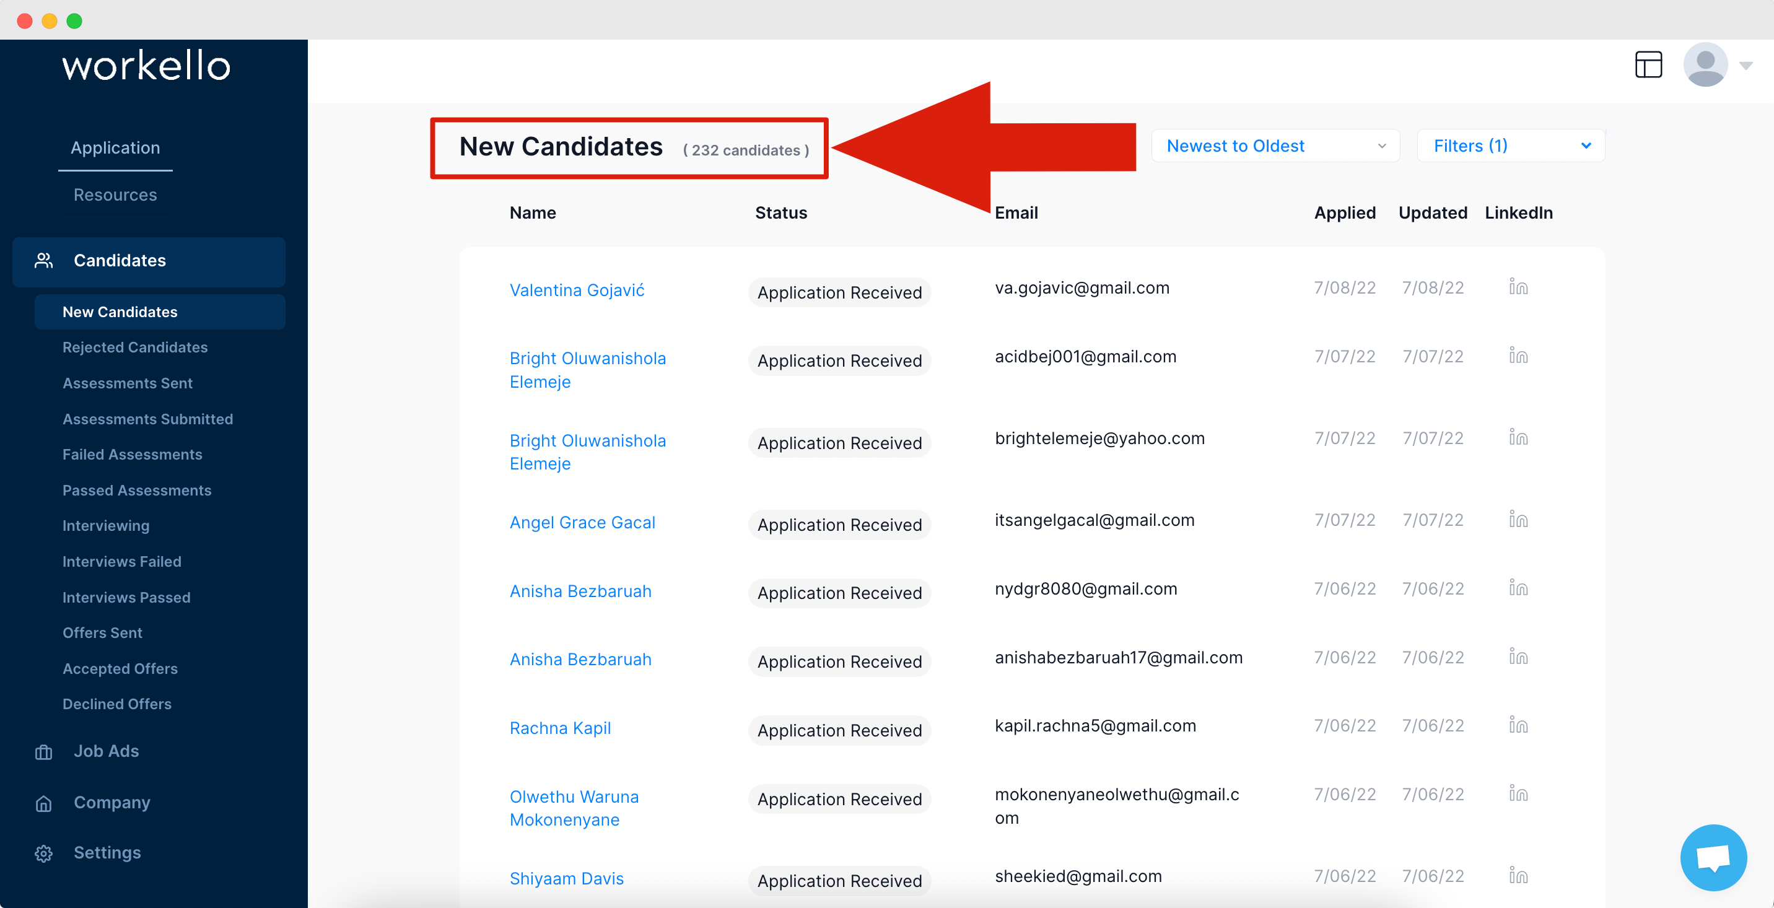Click the Settings gear icon

43,853
